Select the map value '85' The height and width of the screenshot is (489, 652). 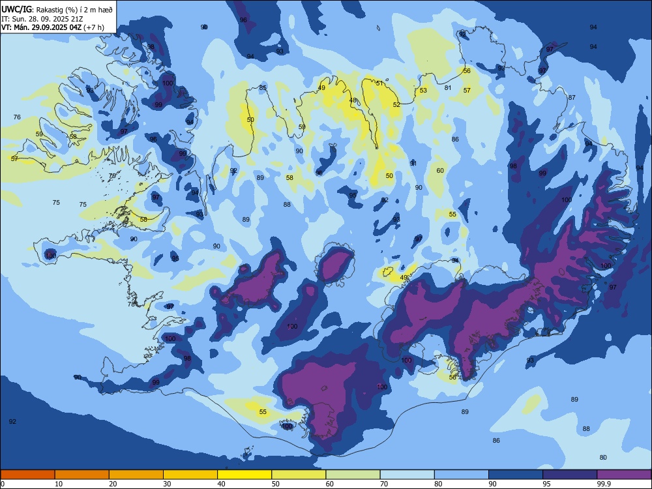(x=263, y=88)
